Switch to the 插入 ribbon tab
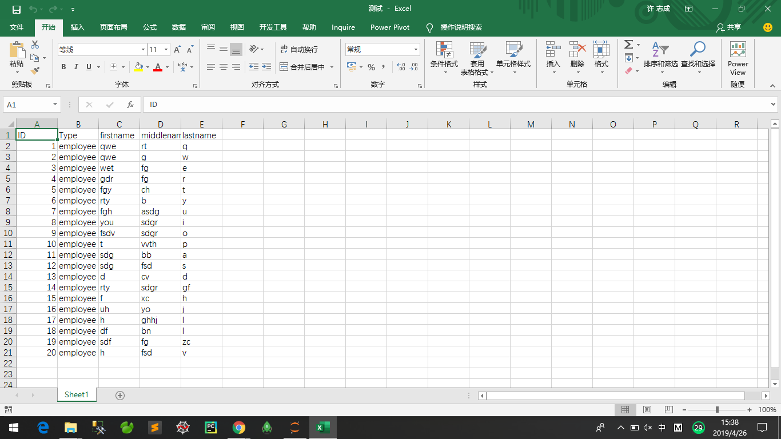 pyautogui.click(x=77, y=27)
